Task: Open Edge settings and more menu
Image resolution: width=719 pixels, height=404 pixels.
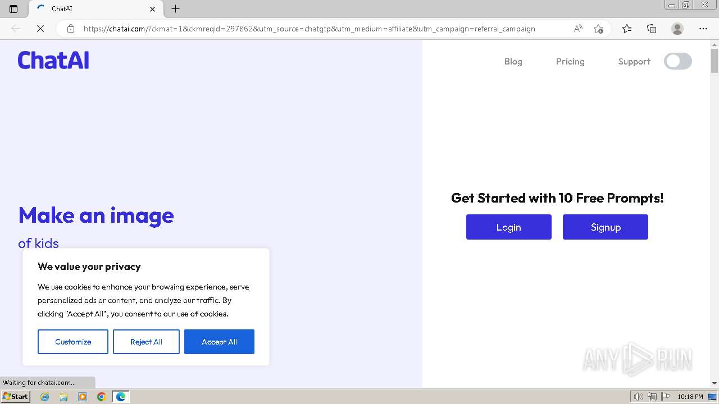Action: click(703, 29)
